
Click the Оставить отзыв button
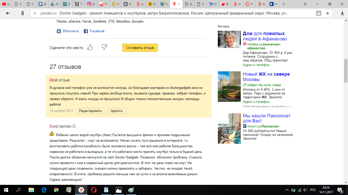[140, 48]
